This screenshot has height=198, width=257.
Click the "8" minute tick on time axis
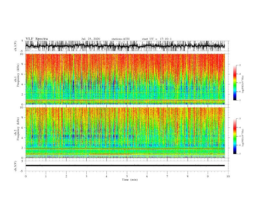click(188, 176)
